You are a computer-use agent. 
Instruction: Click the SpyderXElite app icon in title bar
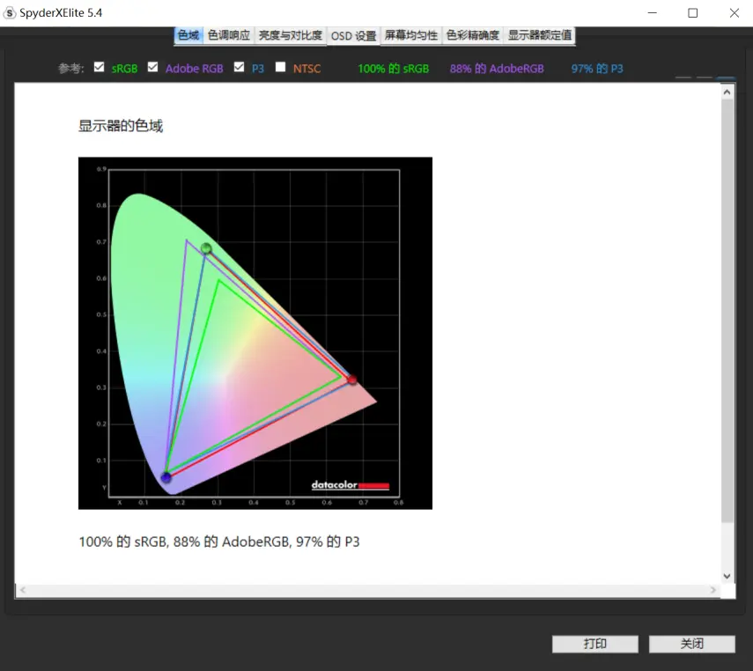pos(9,13)
